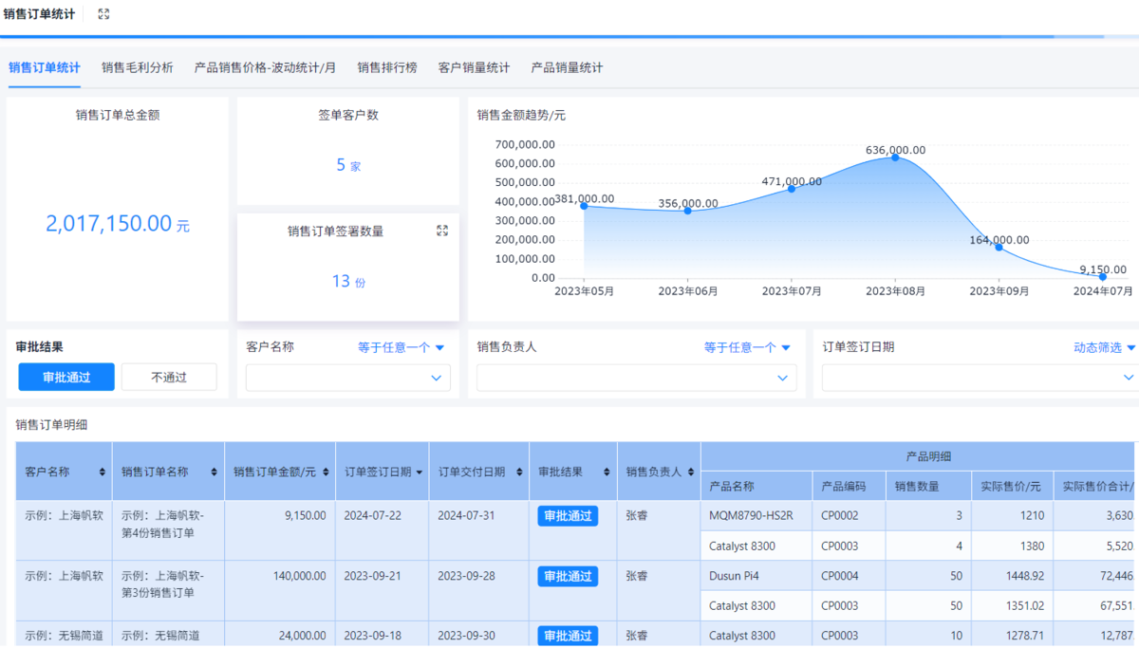Click the 审批通过 tag in the first order row
This screenshot has width=1139, height=648.
tap(568, 516)
